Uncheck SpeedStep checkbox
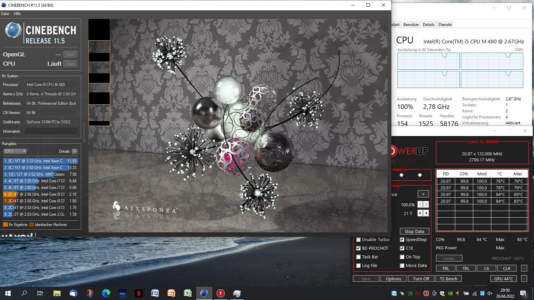The height and width of the screenshot is (300, 534). (402, 240)
